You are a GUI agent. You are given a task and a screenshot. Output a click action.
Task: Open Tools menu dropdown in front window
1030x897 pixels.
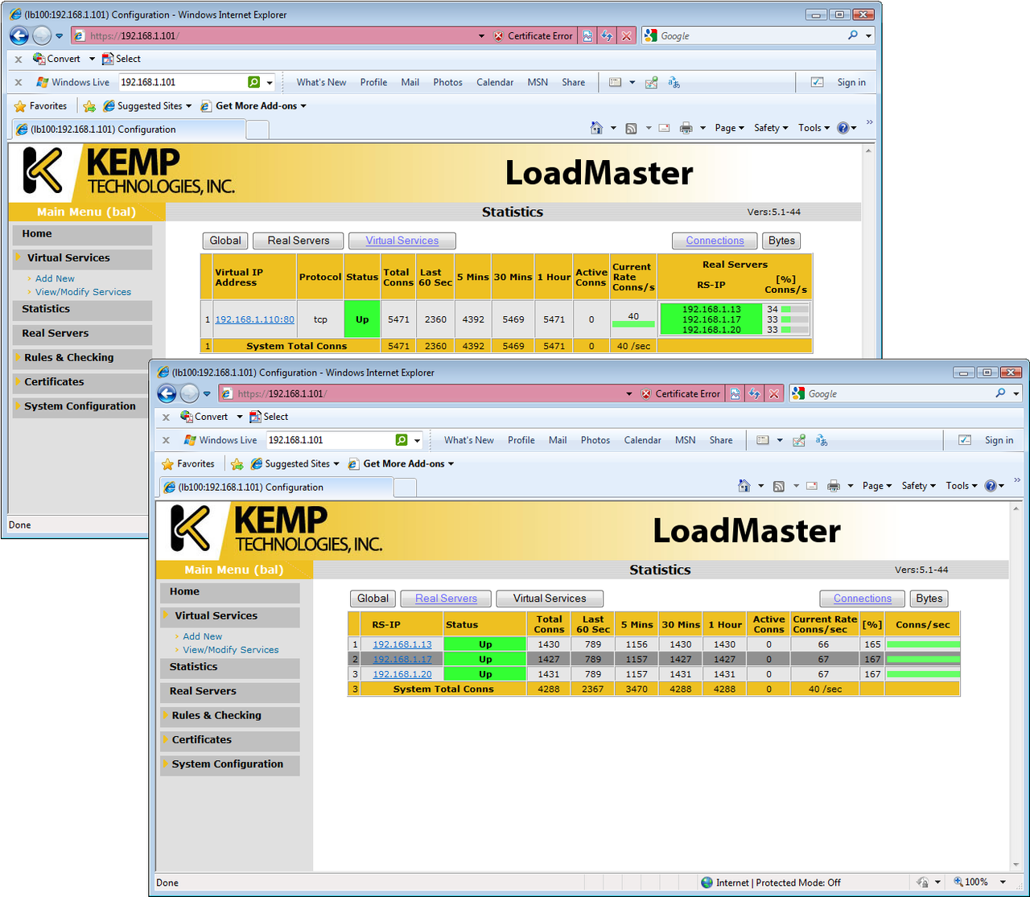pos(962,486)
